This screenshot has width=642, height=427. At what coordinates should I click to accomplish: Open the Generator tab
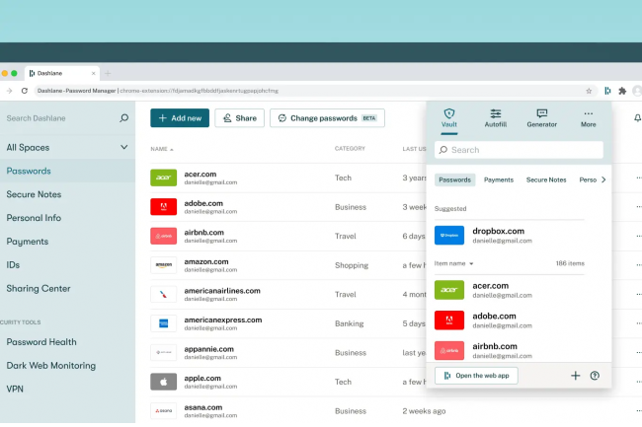[541, 118]
